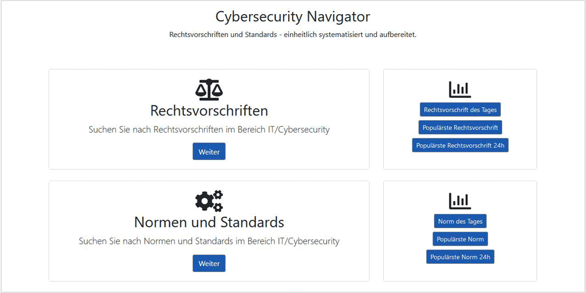Click the Rechtsvorschriften card heading
The image size is (586, 293).
pos(209,111)
